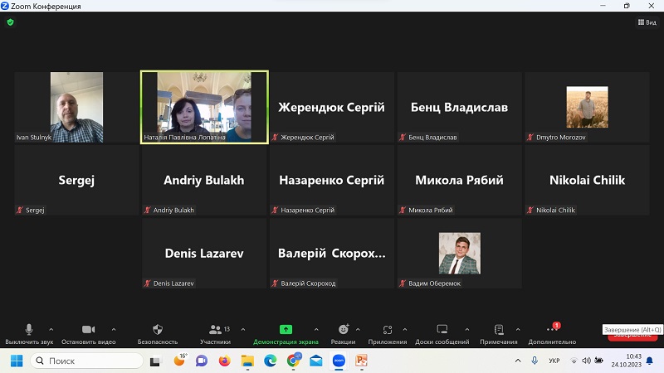Open the Примечания notes icon
Viewport: 664px width, 373px height.
[499, 330]
